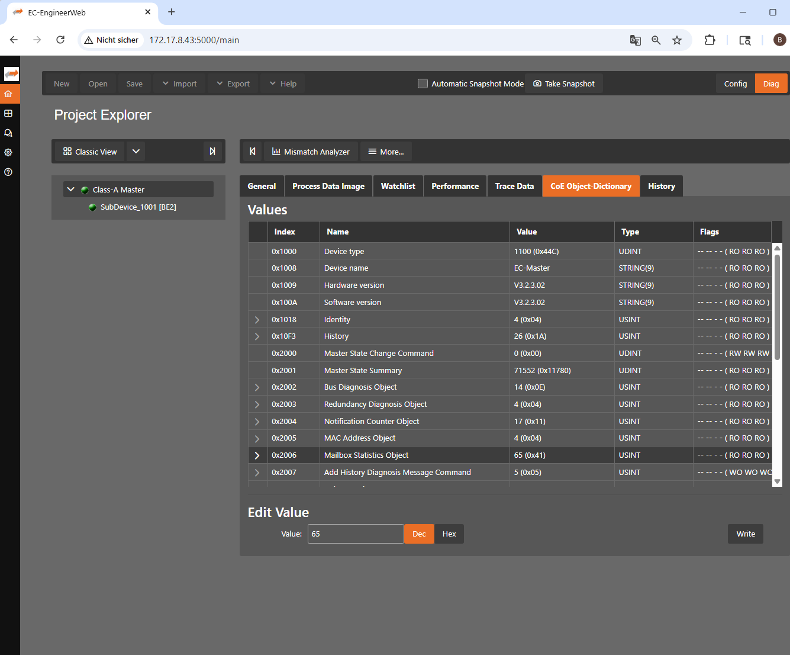Expand the 0x1018 Identity object row

pyautogui.click(x=257, y=319)
